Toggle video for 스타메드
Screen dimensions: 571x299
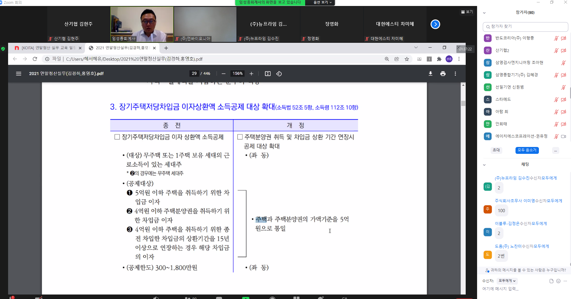(x=563, y=100)
